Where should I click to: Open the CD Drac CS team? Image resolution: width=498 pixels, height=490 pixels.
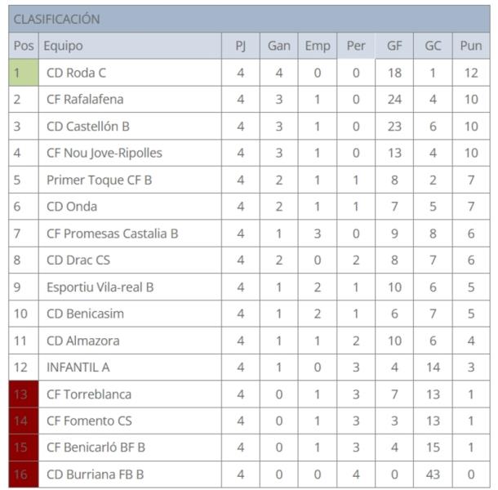coord(80,261)
